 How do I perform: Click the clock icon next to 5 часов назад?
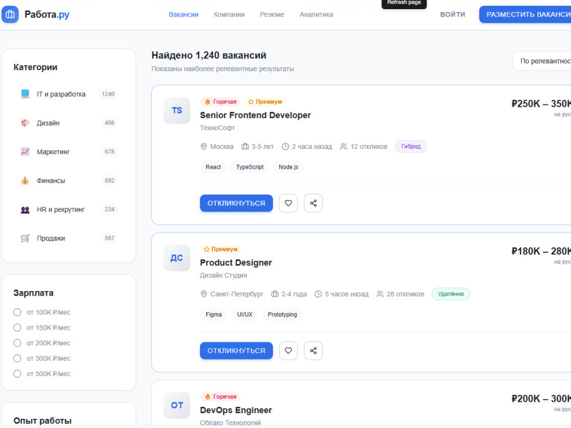click(x=318, y=294)
